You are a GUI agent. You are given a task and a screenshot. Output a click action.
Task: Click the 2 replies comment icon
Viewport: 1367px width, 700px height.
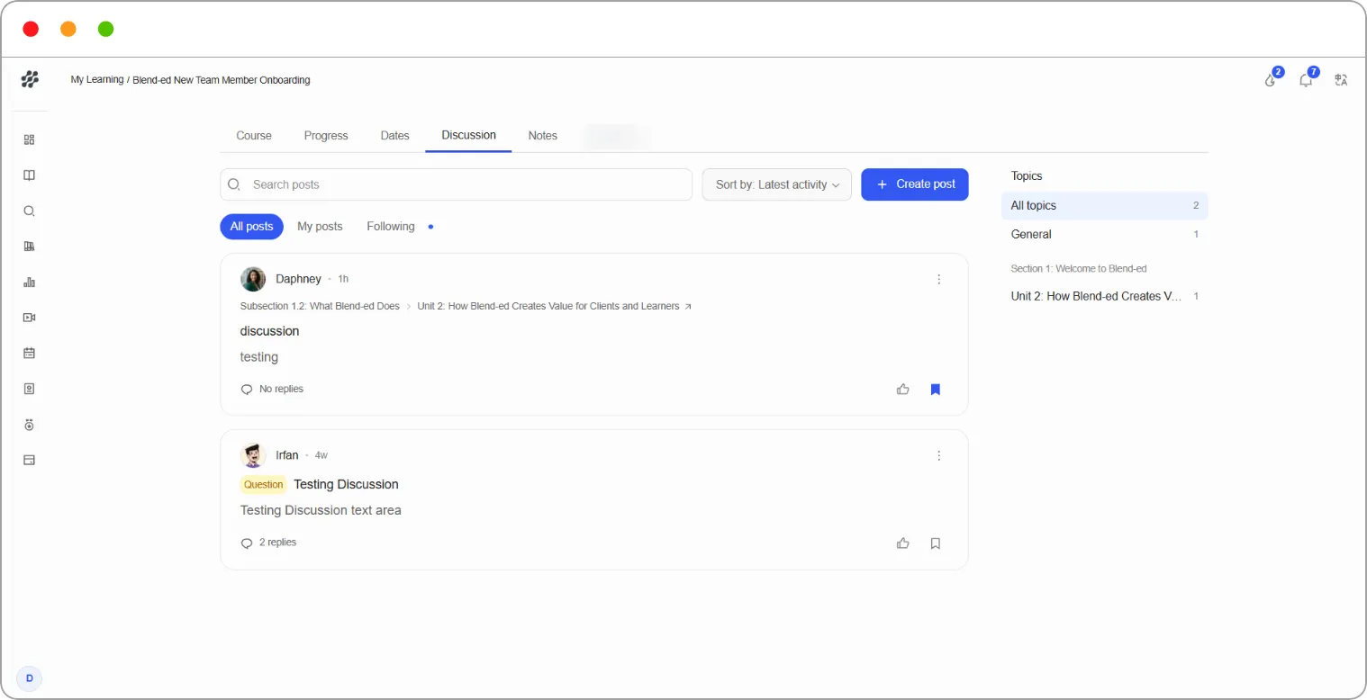coord(247,543)
